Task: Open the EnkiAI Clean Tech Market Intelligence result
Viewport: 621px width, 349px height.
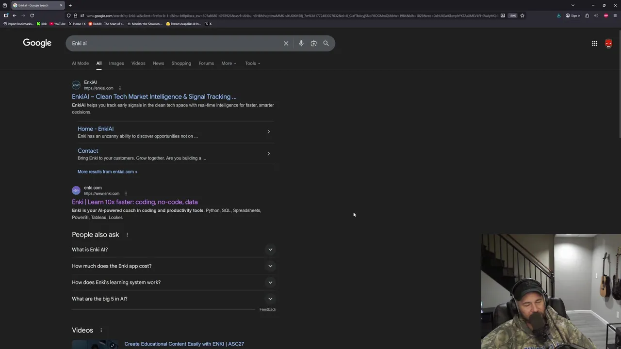Action: (154, 96)
